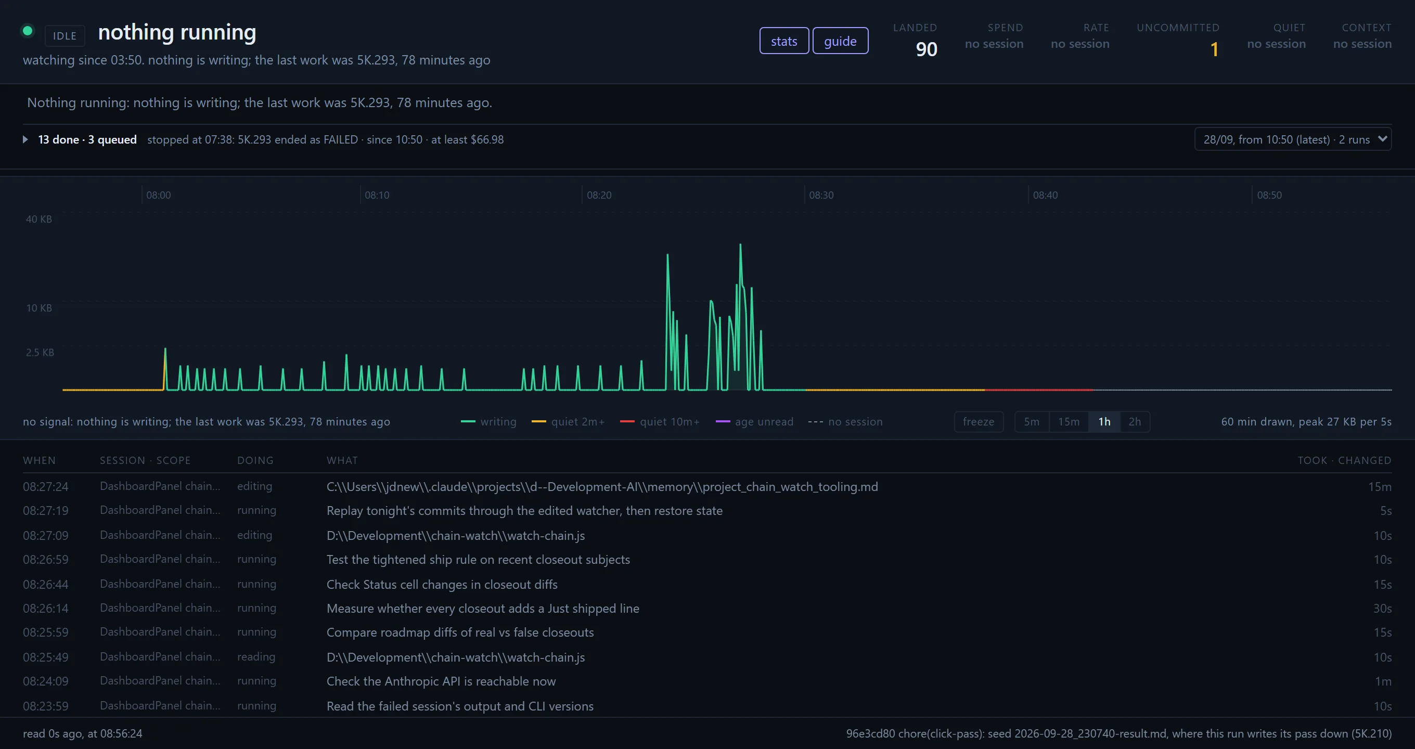Open the guide

click(840, 41)
